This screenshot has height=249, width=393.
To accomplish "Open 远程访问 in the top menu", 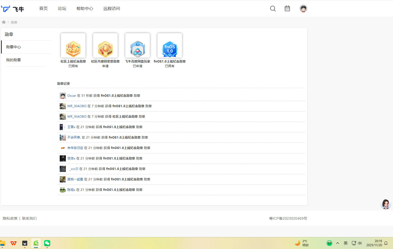I will tap(112, 9).
